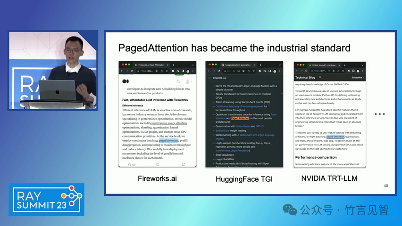Viewport: 402px width, 226px height.
Task: Open the side panel icon in NVIDIA TRT-LLM browser
Action: [353, 71]
